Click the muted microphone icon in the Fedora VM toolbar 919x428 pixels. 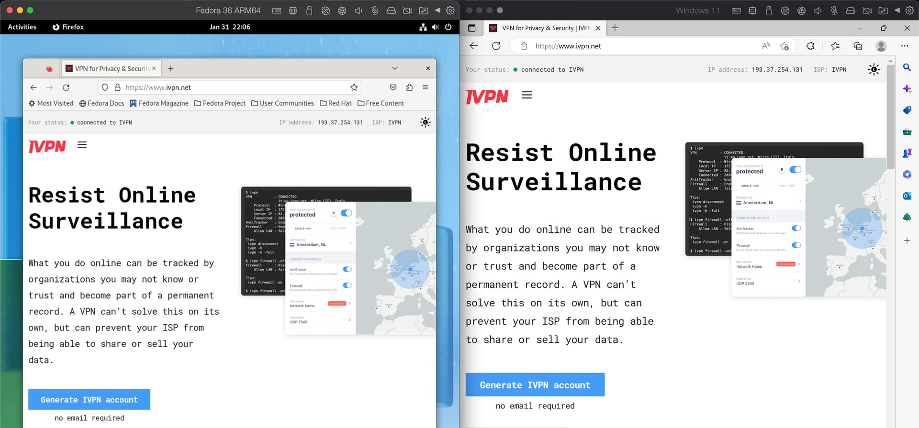tap(374, 11)
